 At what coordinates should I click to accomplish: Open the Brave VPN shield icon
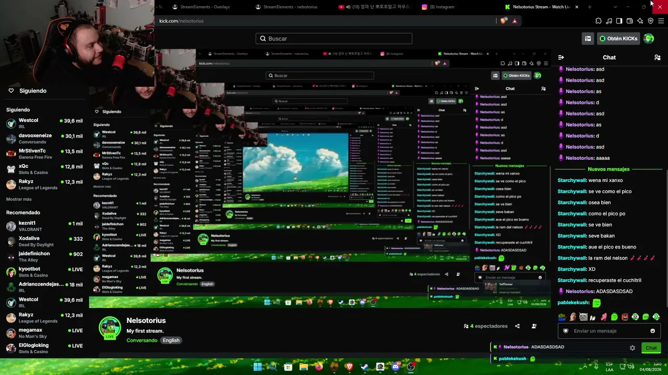tap(650, 21)
